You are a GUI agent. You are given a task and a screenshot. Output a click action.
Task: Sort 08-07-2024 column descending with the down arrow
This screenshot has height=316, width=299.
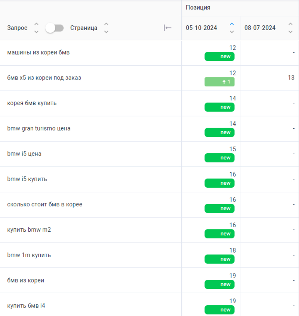[290, 32]
